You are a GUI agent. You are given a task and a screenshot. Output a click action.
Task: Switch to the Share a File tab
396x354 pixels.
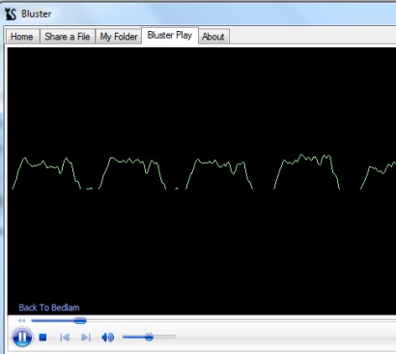tap(68, 37)
